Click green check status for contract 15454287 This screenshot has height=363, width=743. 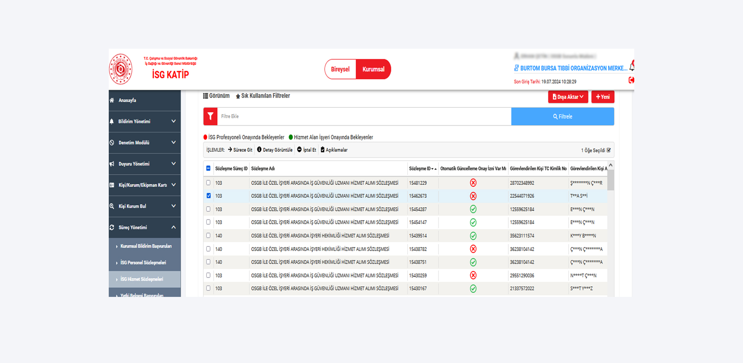473,209
